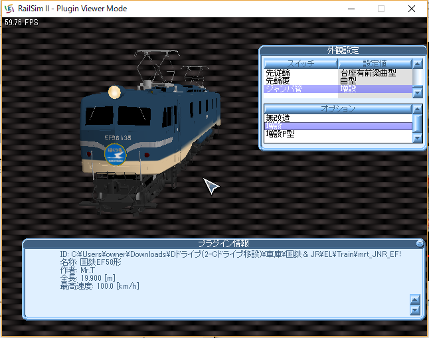Click the 作者: Mr.T line
The height and width of the screenshot is (338, 429).
pos(78,270)
